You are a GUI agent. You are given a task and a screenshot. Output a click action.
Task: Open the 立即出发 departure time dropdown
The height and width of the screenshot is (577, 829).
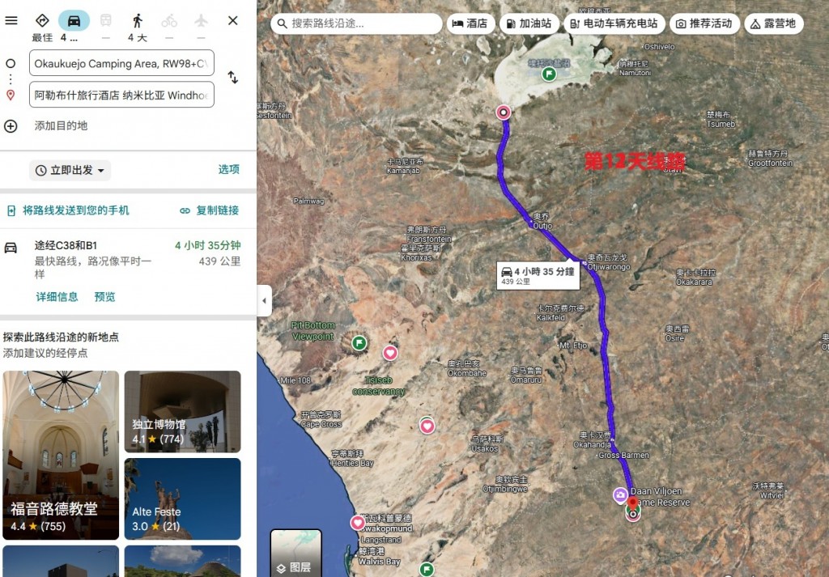tap(70, 170)
